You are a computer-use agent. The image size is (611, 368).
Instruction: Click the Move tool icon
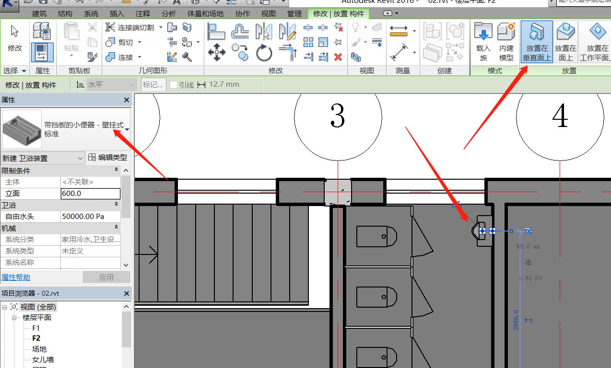coord(217,52)
